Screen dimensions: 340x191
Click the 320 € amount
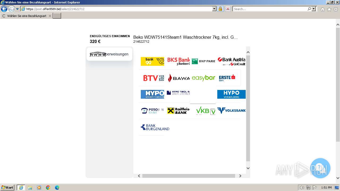[95, 41]
